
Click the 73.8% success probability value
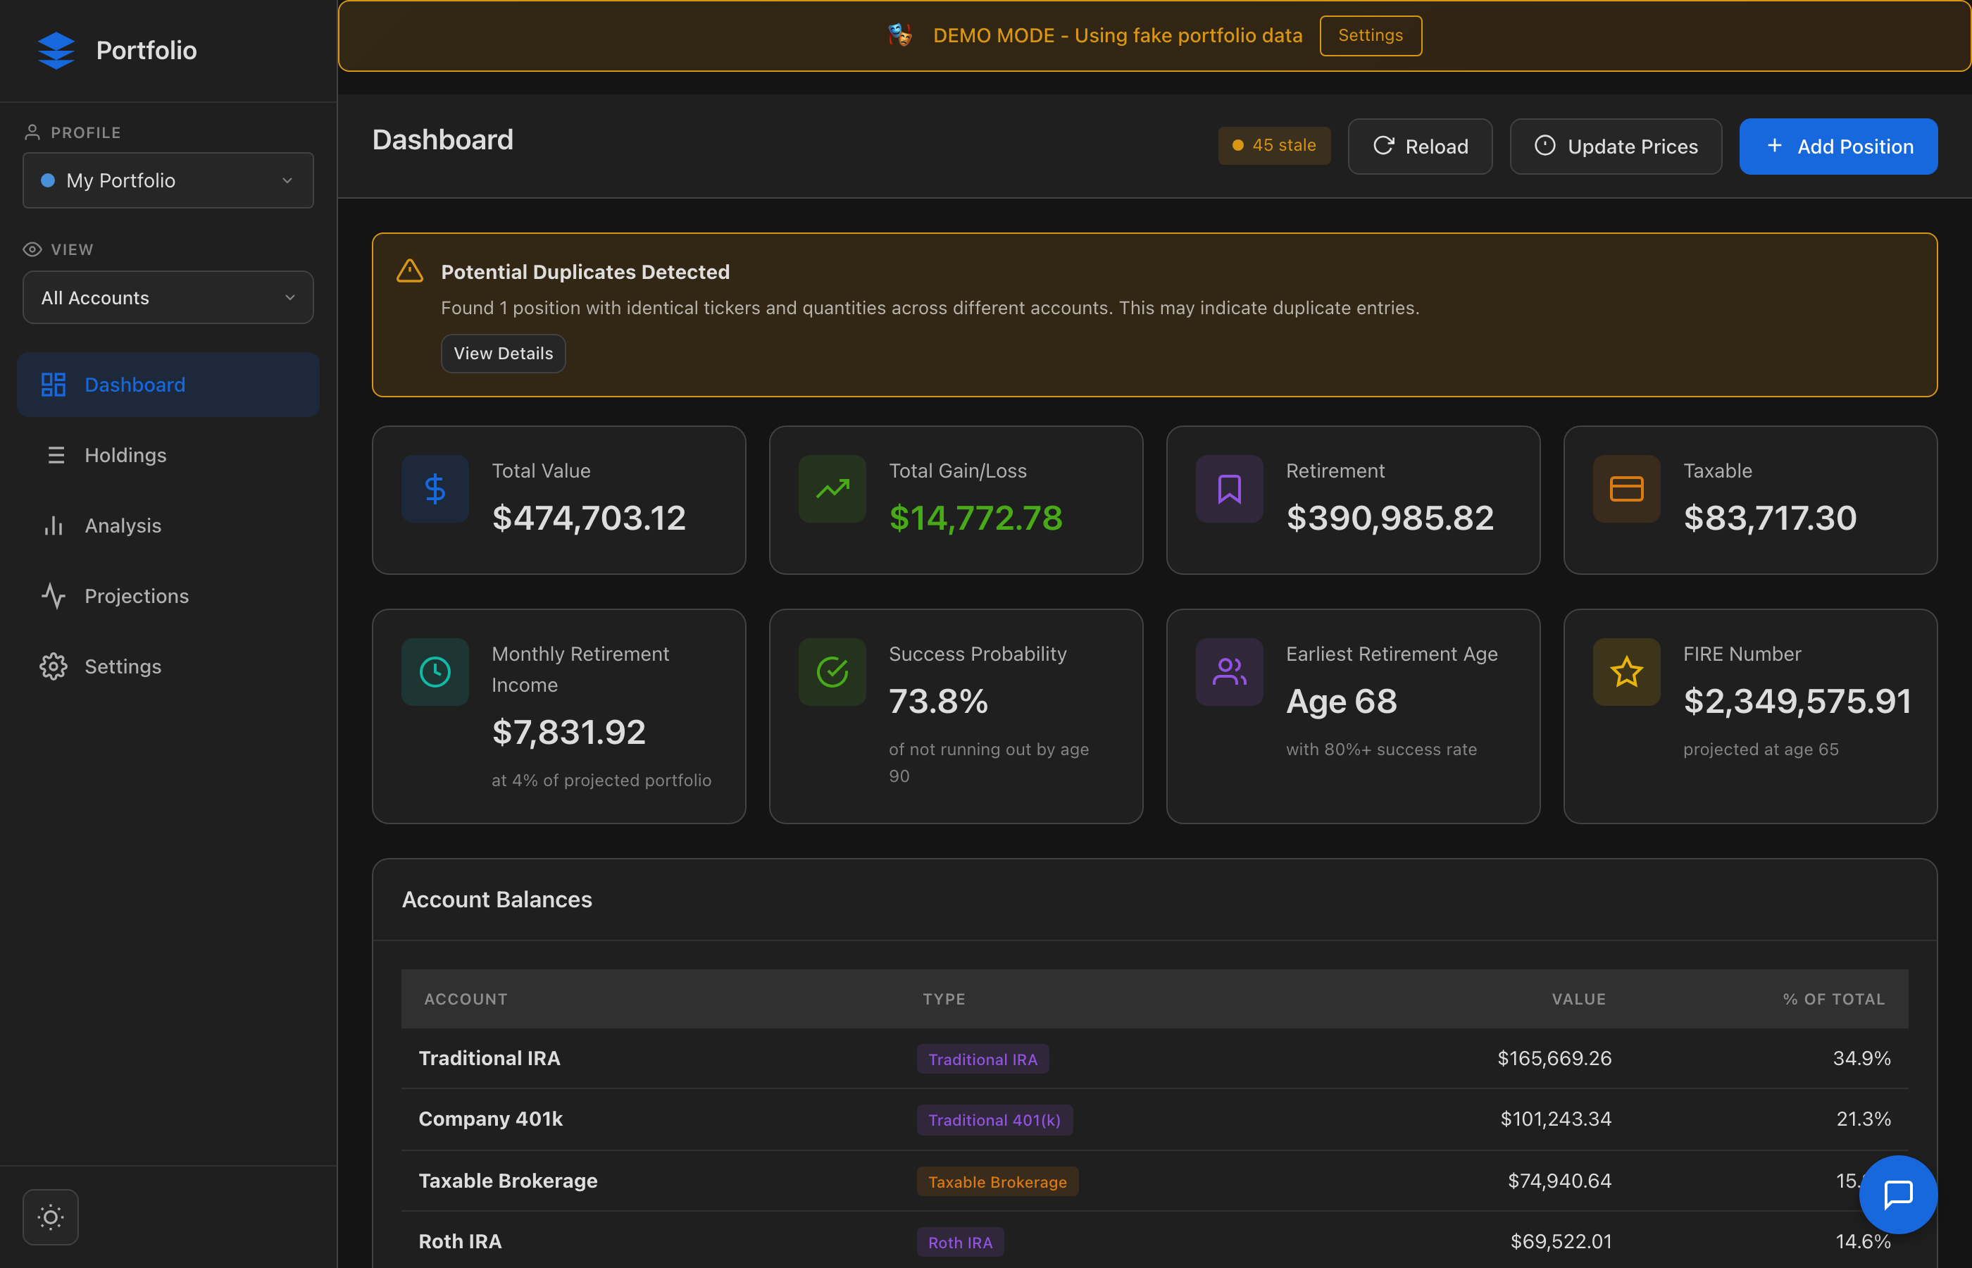(938, 702)
